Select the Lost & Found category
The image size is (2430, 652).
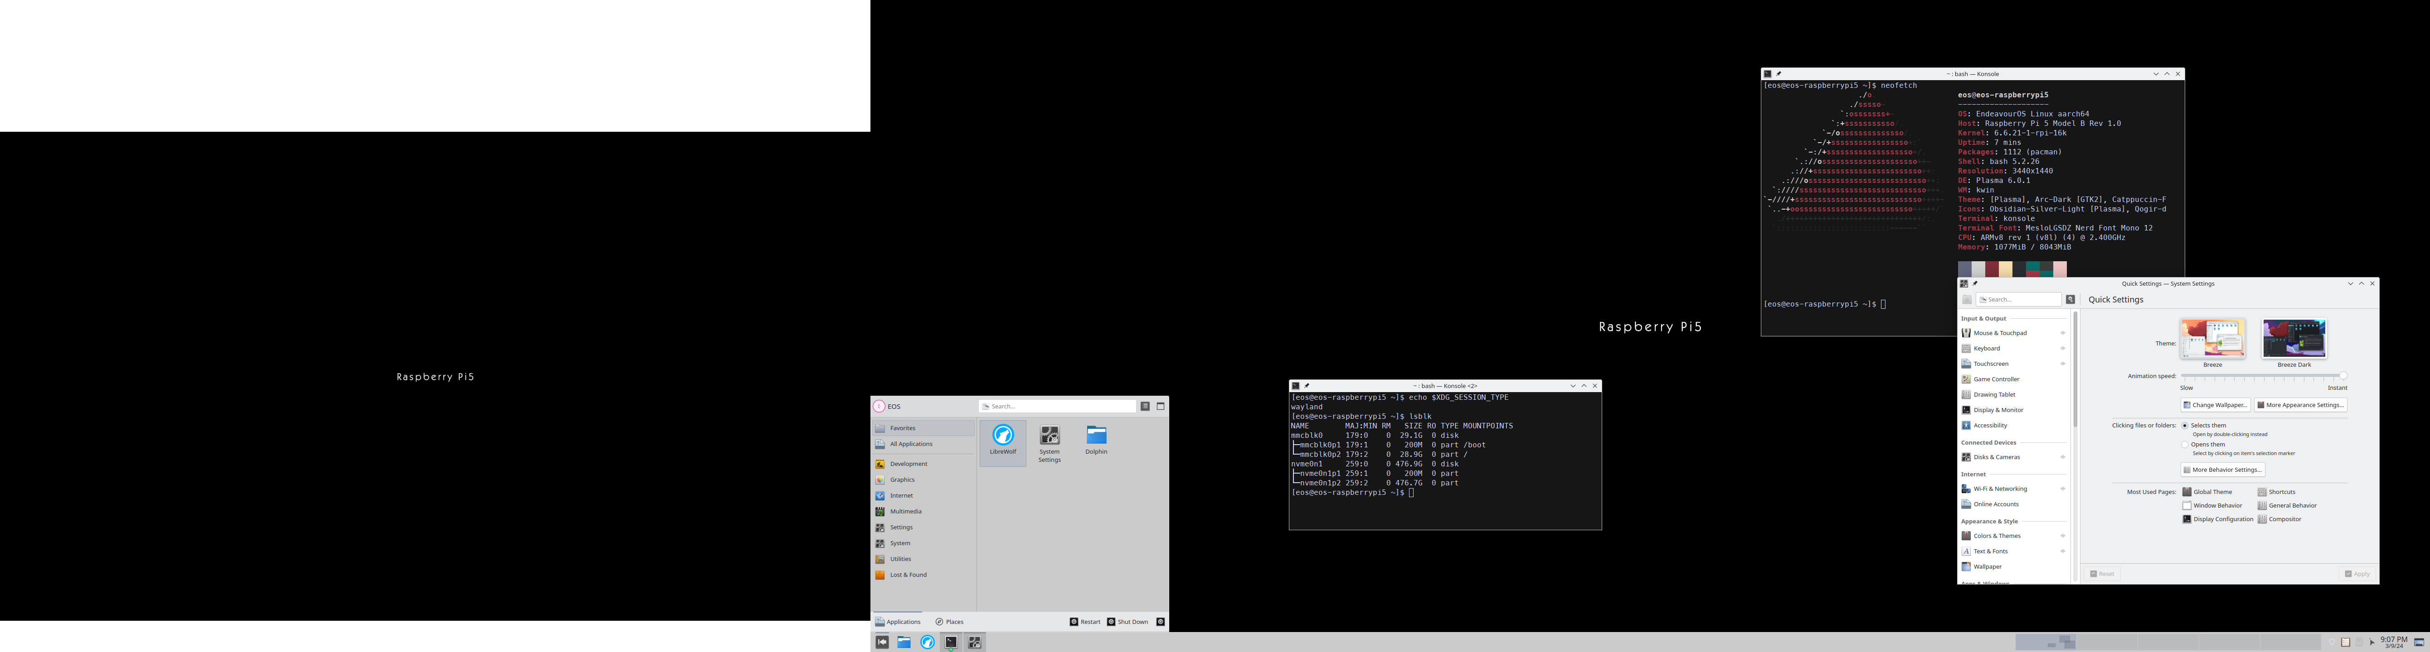[923, 575]
